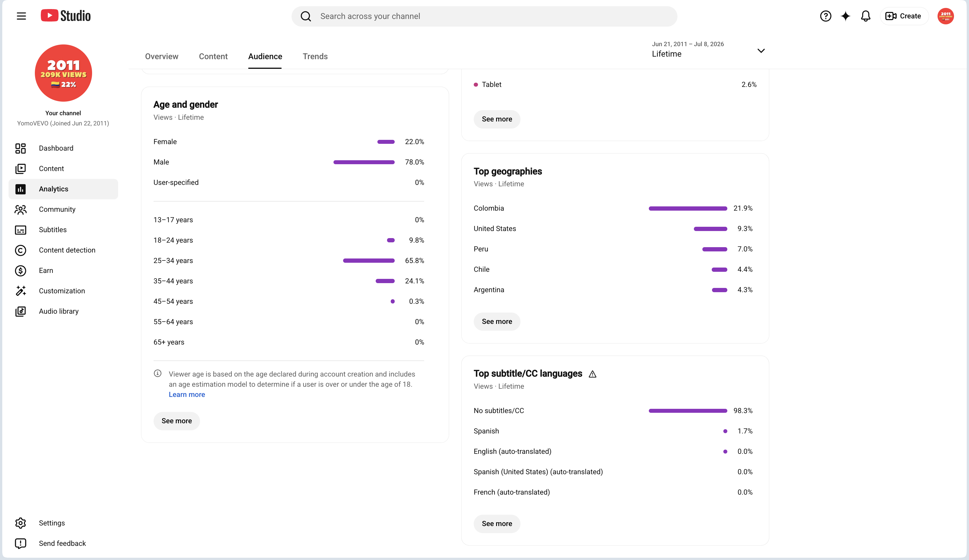969x560 pixels.
Task: Click the Dashboard sidebar icon
Action: pos(20,148)
